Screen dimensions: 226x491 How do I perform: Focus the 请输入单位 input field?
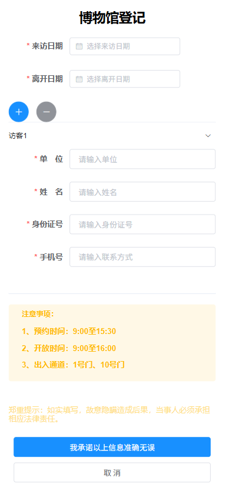142,159
